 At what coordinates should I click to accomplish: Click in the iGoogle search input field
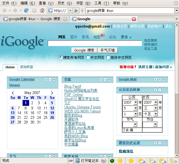[95, 43]
